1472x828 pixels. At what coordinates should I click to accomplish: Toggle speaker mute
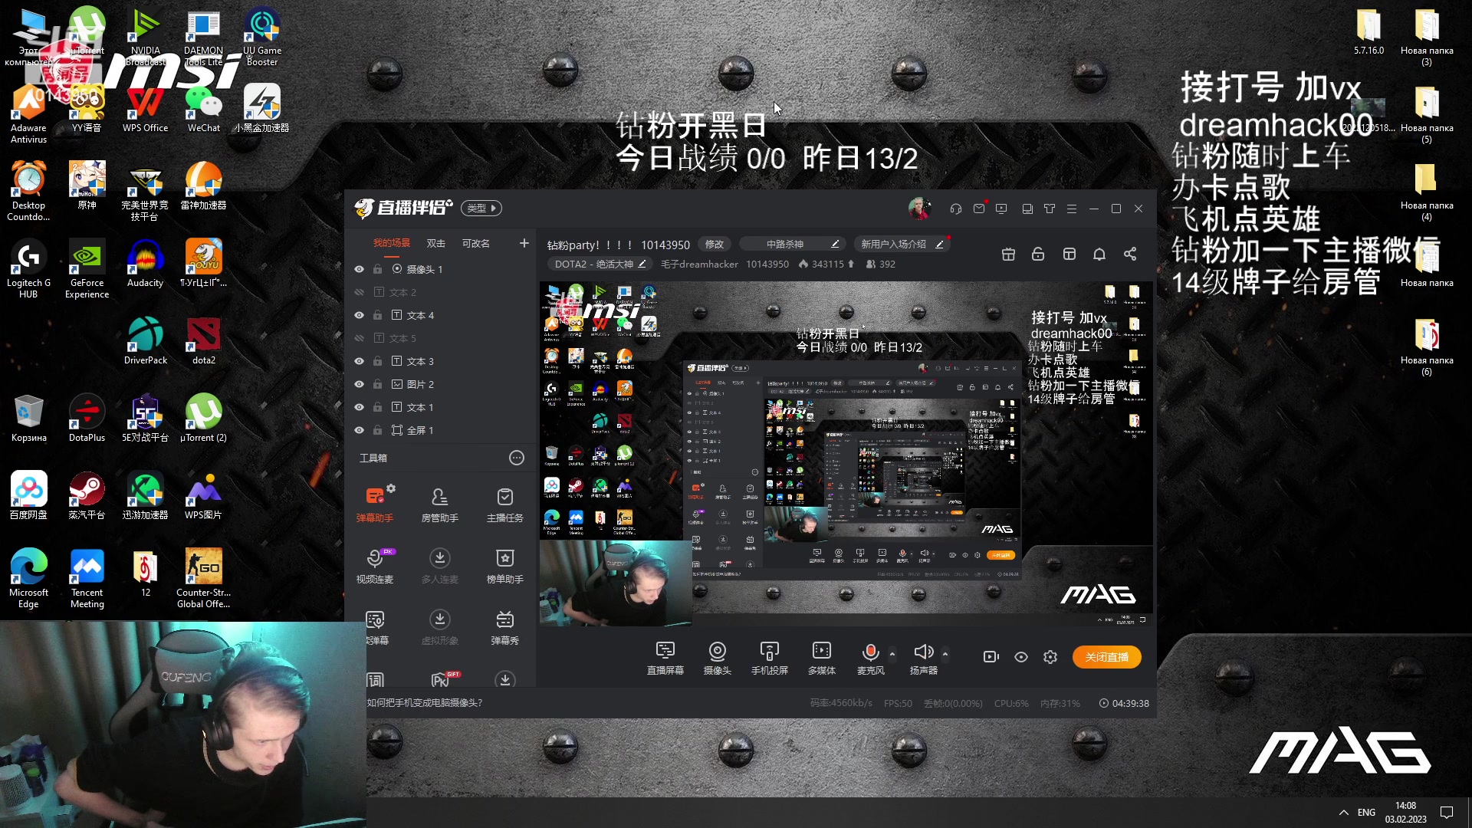tap(923, 652)
